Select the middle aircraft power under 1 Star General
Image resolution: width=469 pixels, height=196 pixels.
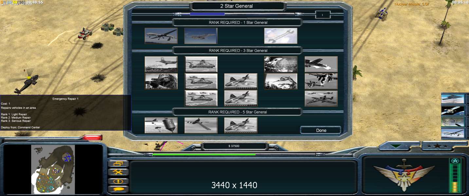(201, 36)
